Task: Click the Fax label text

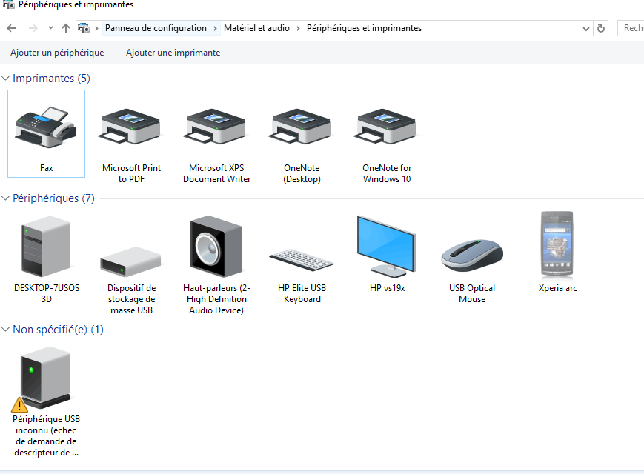Action: pos(47,168)
